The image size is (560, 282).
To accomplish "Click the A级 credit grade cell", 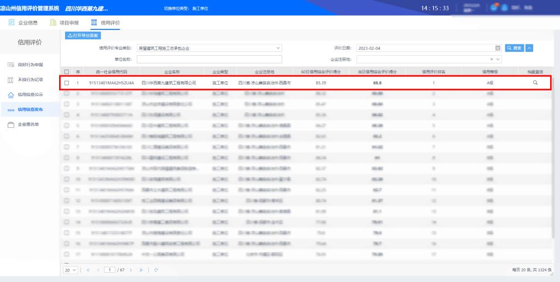I will tap(490, 83).
